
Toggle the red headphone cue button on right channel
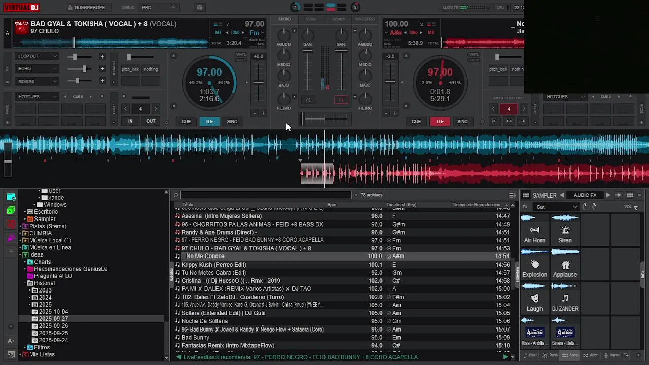click(x=341, y=100)
